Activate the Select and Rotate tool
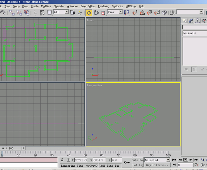Image resolution: width=207 pixels, height=170 pixels. (x=96, y=13)
